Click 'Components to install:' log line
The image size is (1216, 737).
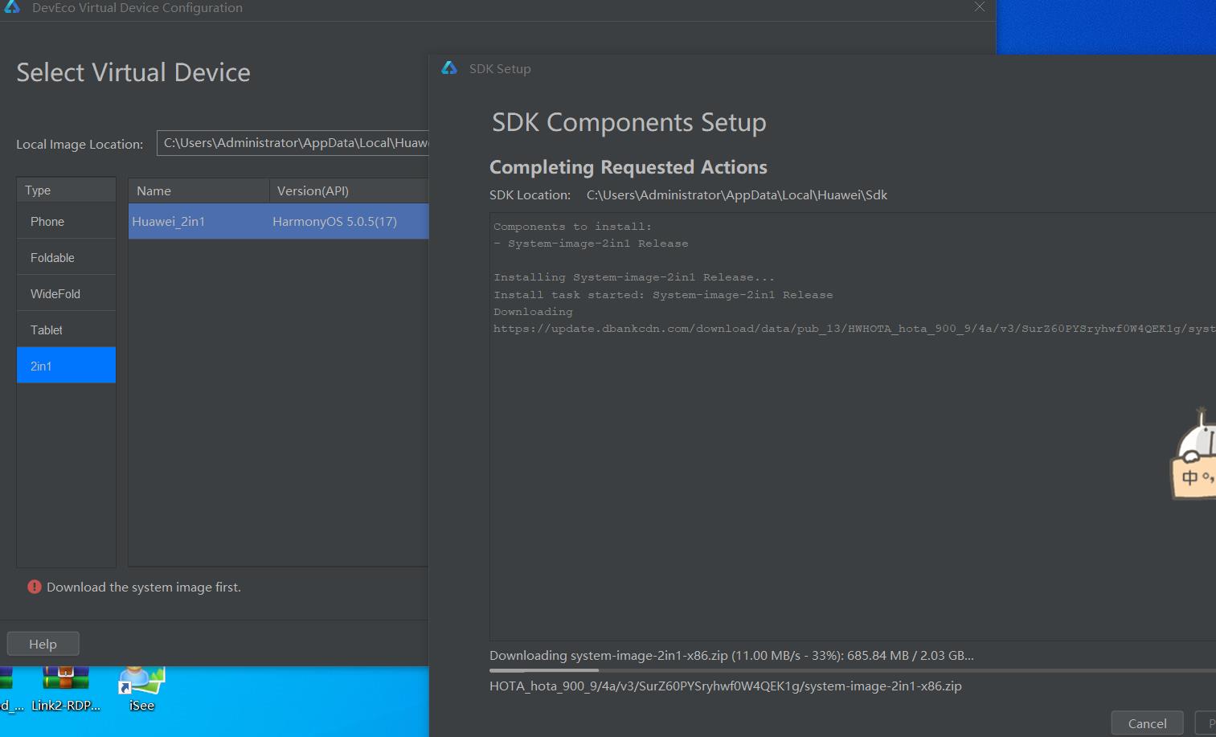tap(572, 227)
